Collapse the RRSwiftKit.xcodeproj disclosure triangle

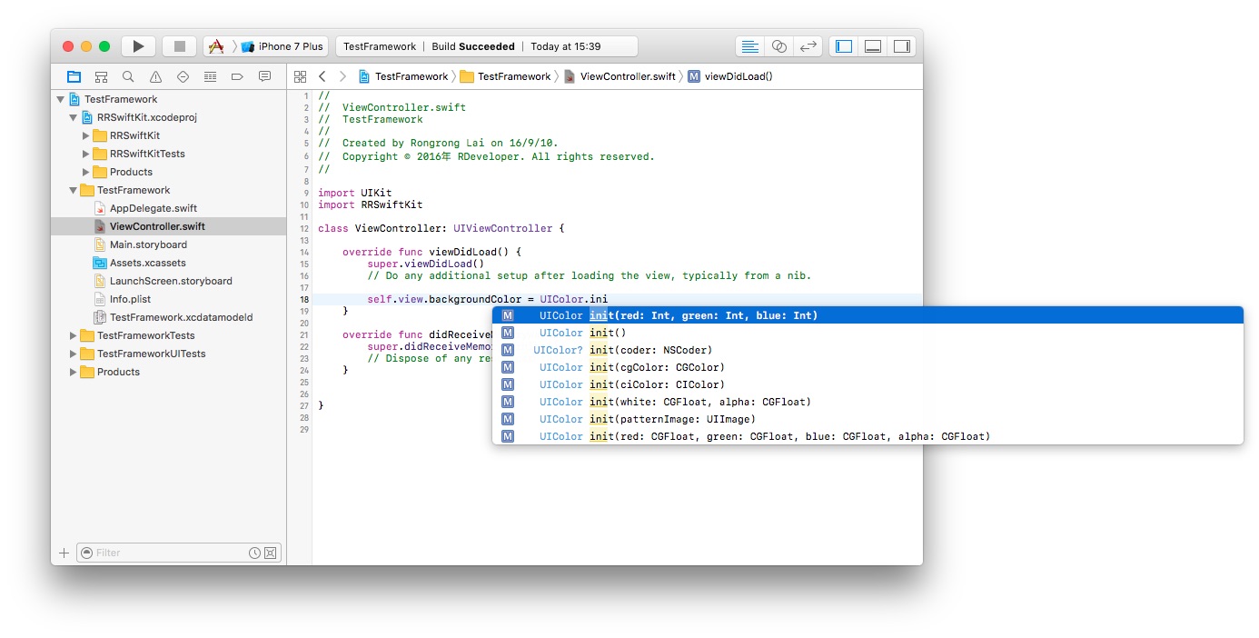pyautogui.click(x=74, y=117)
